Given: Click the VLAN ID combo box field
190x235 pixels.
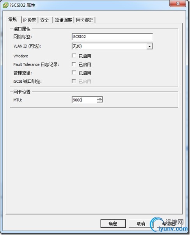Looking at the screenshot, I should pos(112,46).
